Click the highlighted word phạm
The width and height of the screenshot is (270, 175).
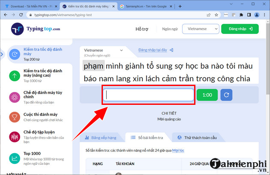tap(93, 65)
